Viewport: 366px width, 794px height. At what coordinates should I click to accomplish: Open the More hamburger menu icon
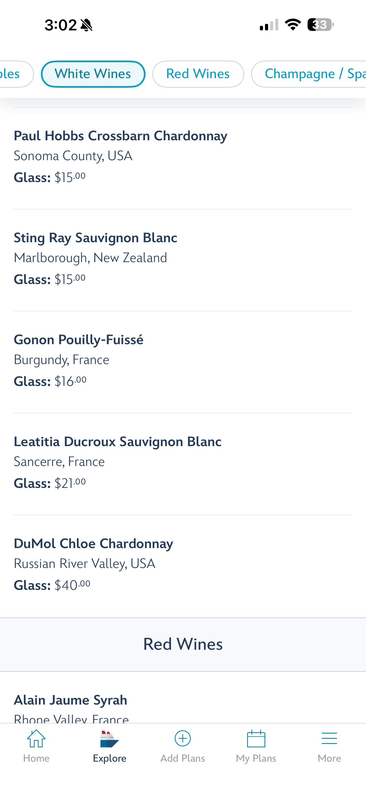point(329,739)
